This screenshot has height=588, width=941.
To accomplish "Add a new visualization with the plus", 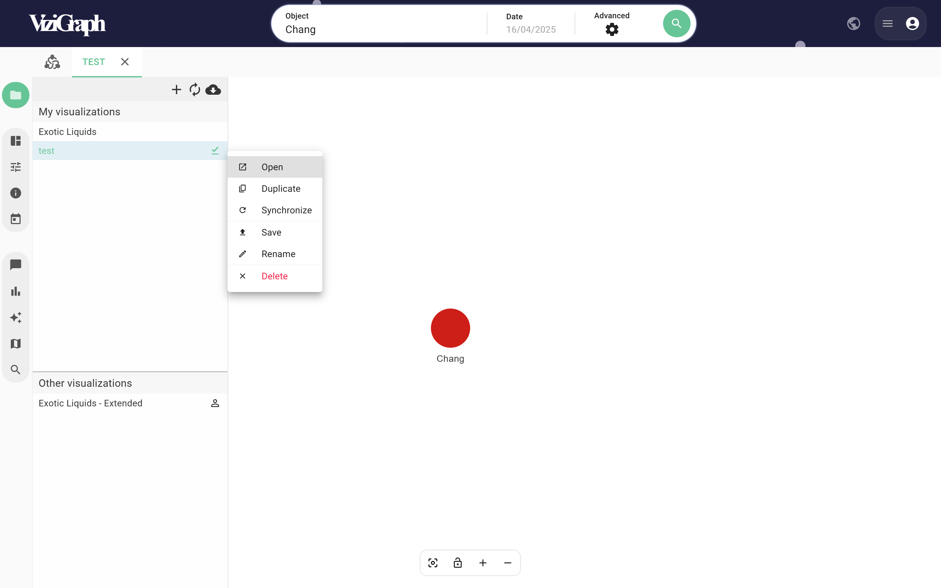I will [176, 90].
